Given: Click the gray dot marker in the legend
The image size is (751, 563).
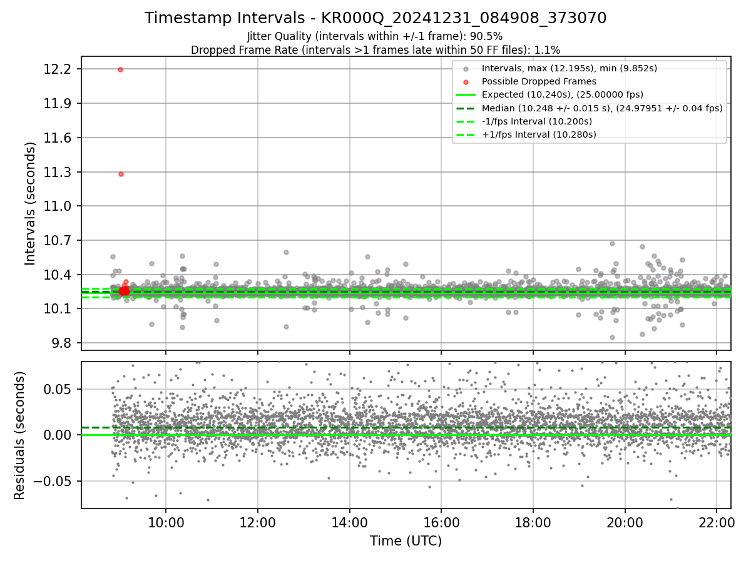Looking at the screenshot, I should click(466, 69).
